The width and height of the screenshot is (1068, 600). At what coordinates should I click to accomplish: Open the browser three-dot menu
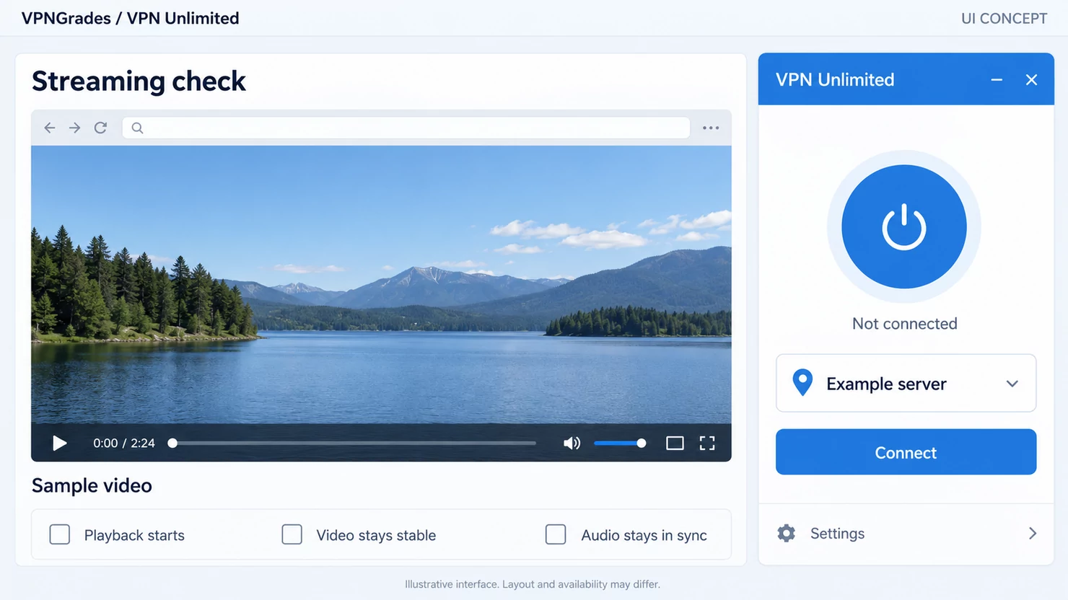click(711, 128)
